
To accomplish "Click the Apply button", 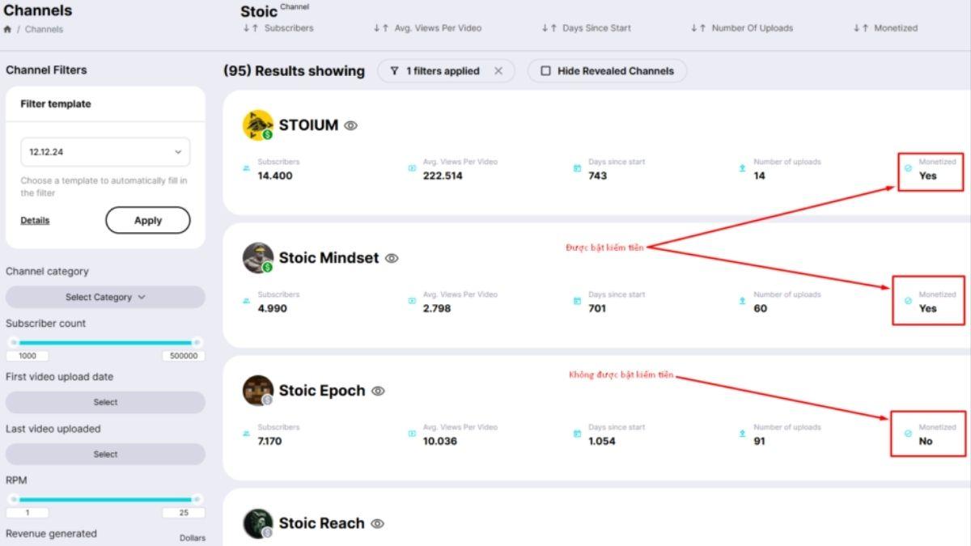I will (148, 220).
